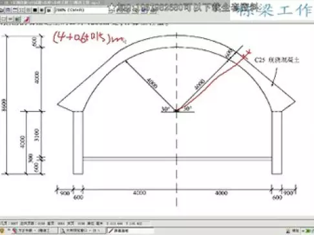
Task: Open the Windows Start button on taskbar
Action: coord(2,231)
